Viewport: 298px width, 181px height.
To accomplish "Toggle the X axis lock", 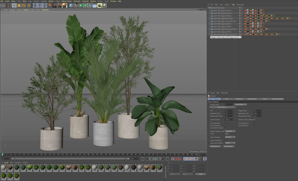I will (35, 5).
